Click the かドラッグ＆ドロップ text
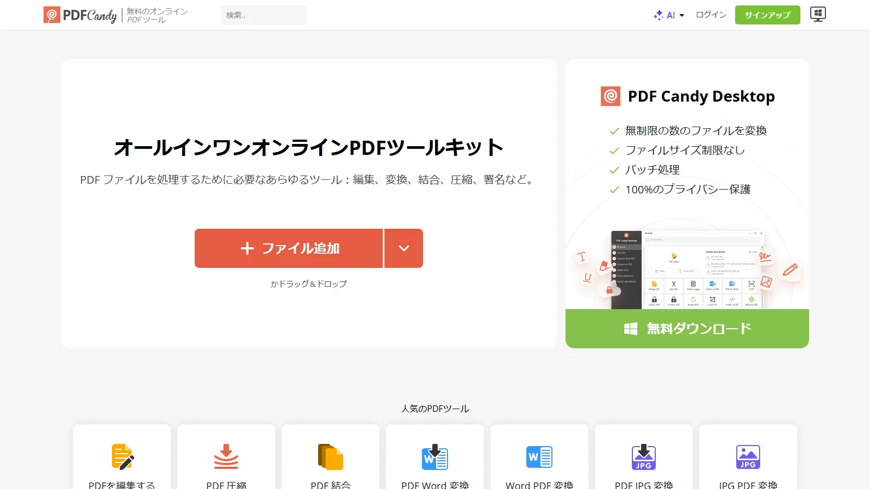This screenshot has width=870, height=489. pyautogui.click(x=309, y=284)
